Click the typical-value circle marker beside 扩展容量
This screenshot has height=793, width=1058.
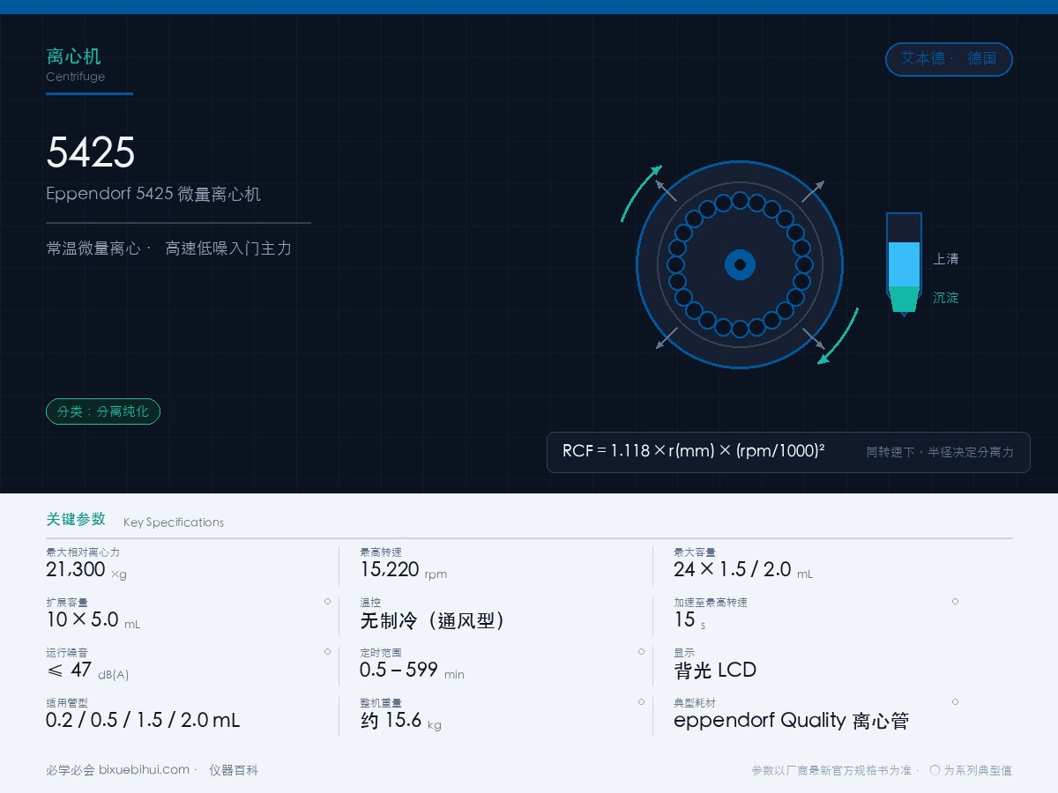[x=327, y=601]
